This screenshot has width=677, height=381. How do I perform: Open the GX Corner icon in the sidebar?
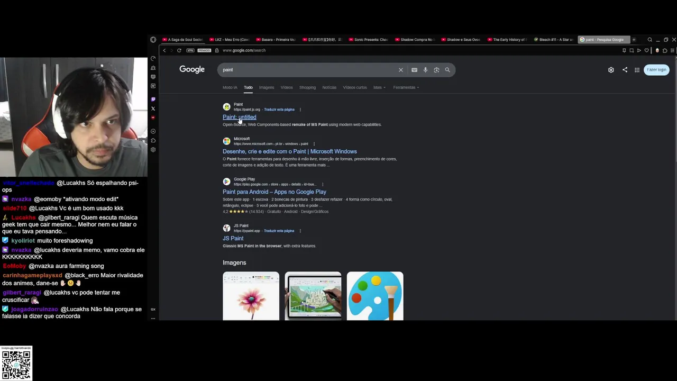[x=153, y=59]
